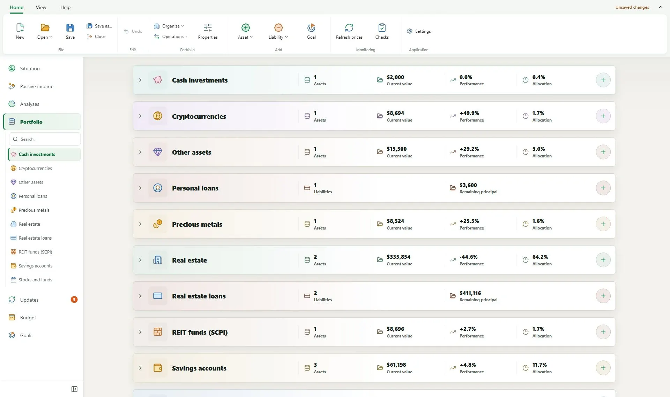Open the Liability dropdown
The image size is (670, 397).
278,31
